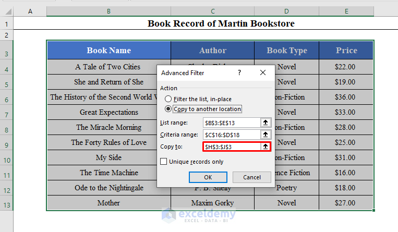Click cell 'Maxim Gorky'
Viewport: 398px width, 232px height.
(213, 203)
